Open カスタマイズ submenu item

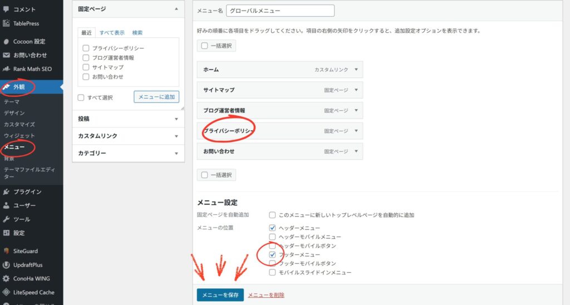[19, 124]
